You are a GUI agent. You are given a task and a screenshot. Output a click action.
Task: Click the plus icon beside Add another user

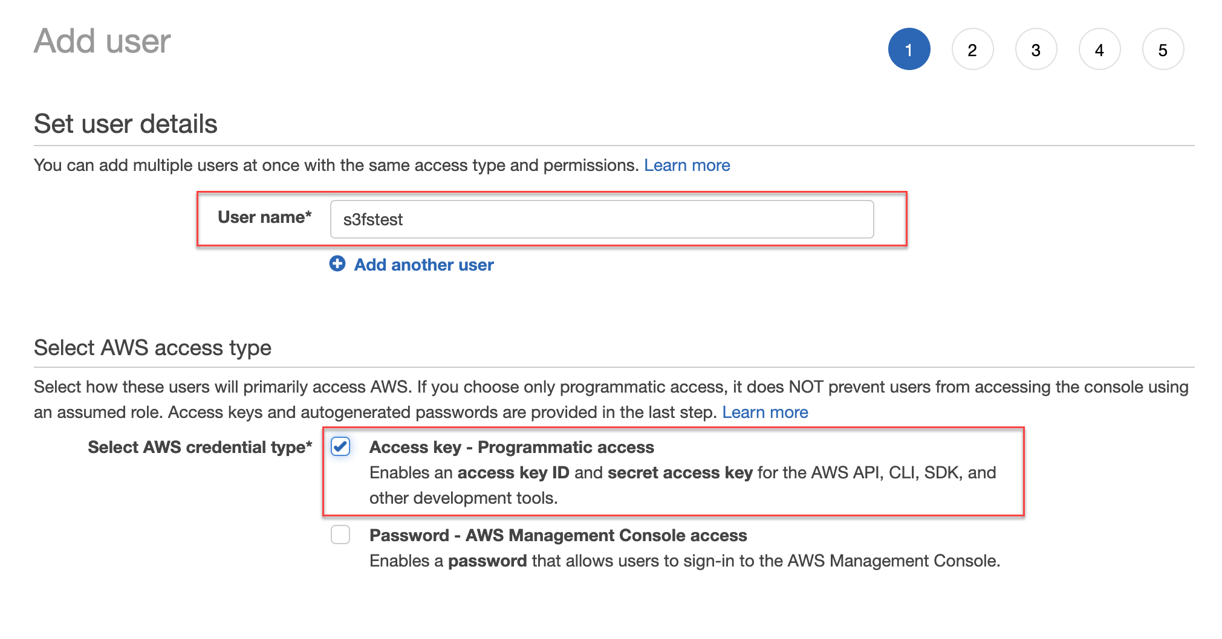click(x=337, y=264)
